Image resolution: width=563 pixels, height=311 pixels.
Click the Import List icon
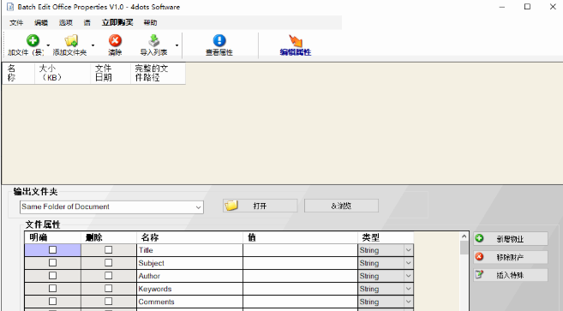[x=153, y=40]
